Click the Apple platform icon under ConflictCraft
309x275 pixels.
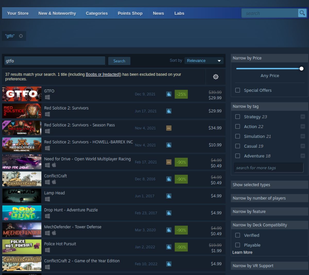54,182
